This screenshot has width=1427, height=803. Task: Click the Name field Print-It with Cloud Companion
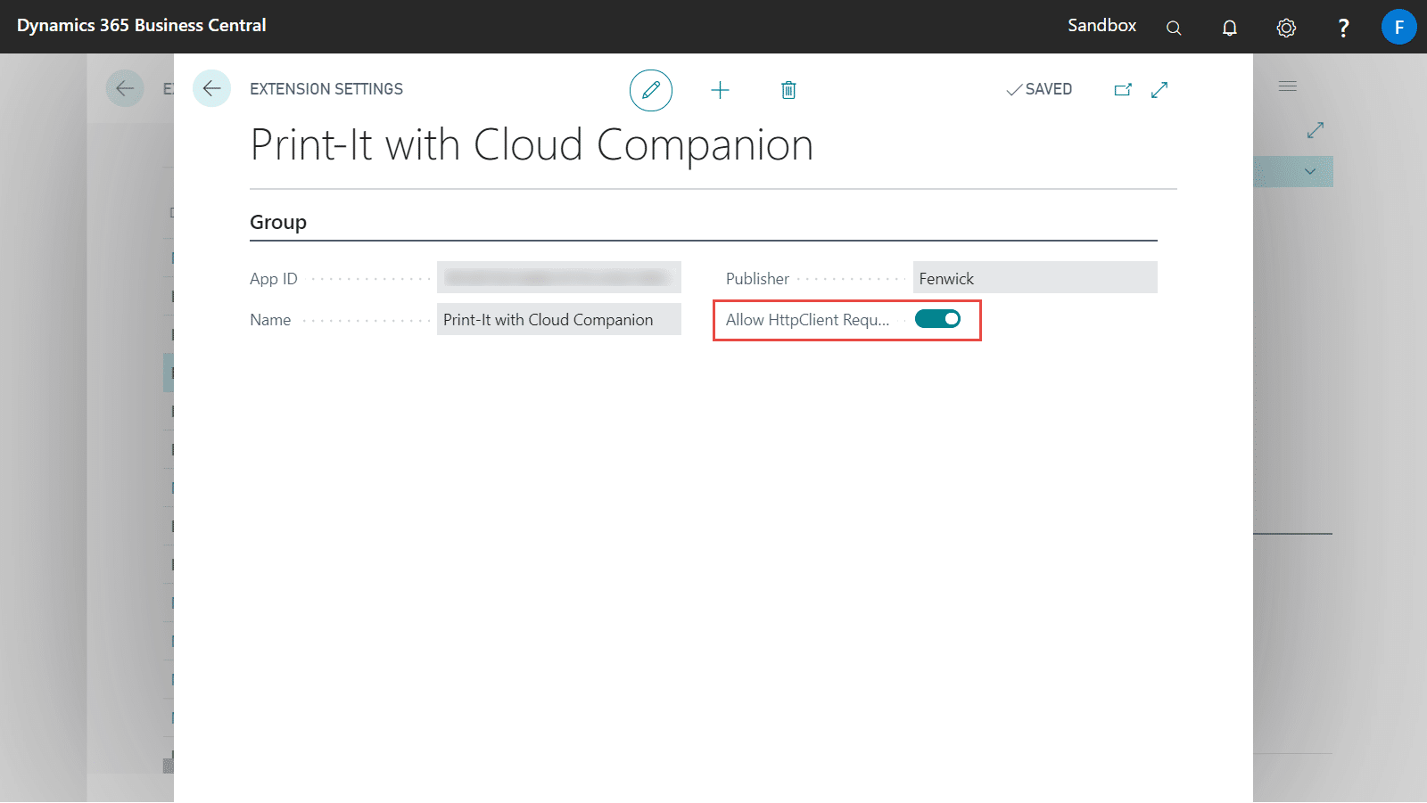(559, 319)
